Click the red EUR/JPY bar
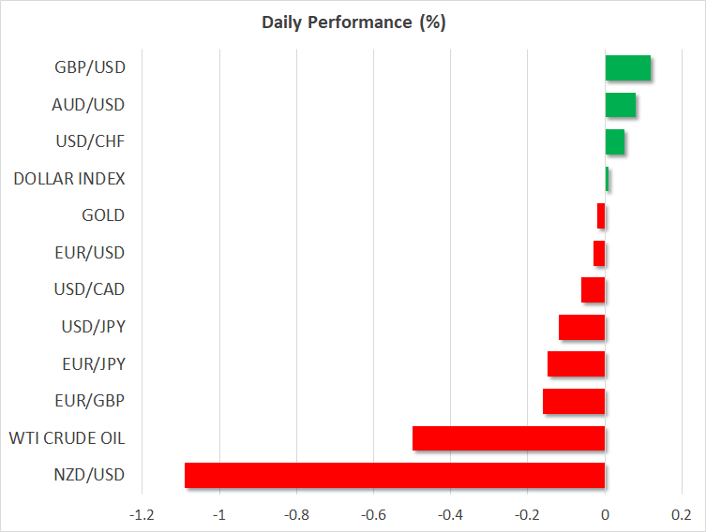This screenshot has width=706, height=532. (576, 363)
